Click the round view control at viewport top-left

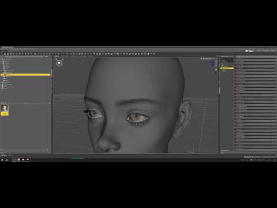[59, 63]
